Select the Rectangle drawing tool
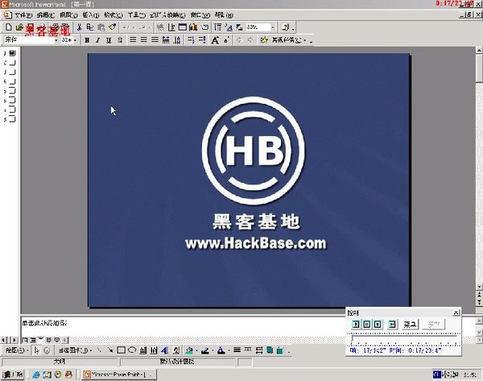Image resolution: width=483 pixels, height=381 pixels. [x=121, y=350]
